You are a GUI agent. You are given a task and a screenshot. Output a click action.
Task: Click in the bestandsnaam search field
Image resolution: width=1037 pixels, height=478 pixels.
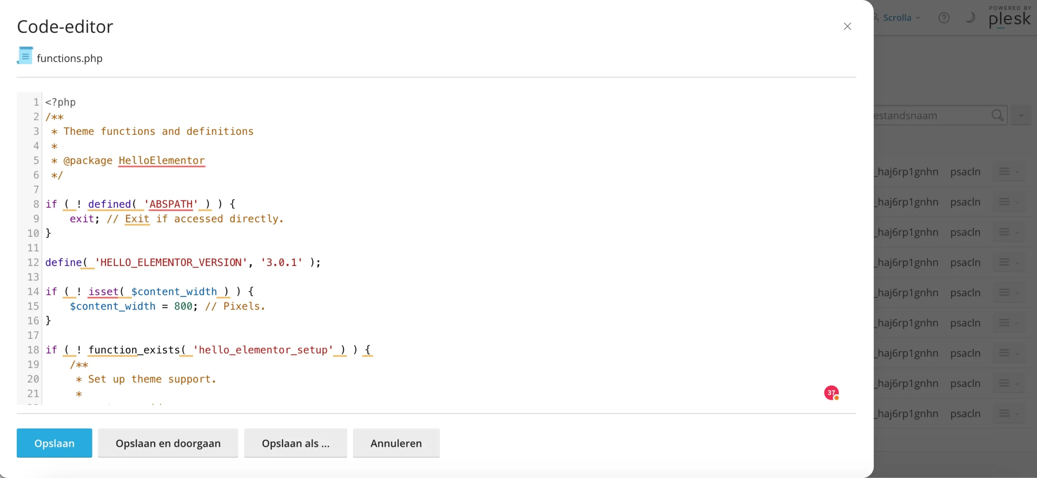[929, 115]
